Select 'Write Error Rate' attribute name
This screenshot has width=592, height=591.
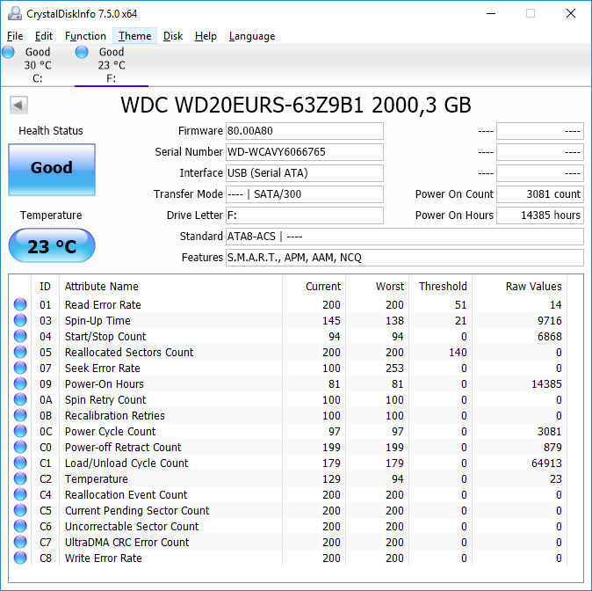point(103,558)
